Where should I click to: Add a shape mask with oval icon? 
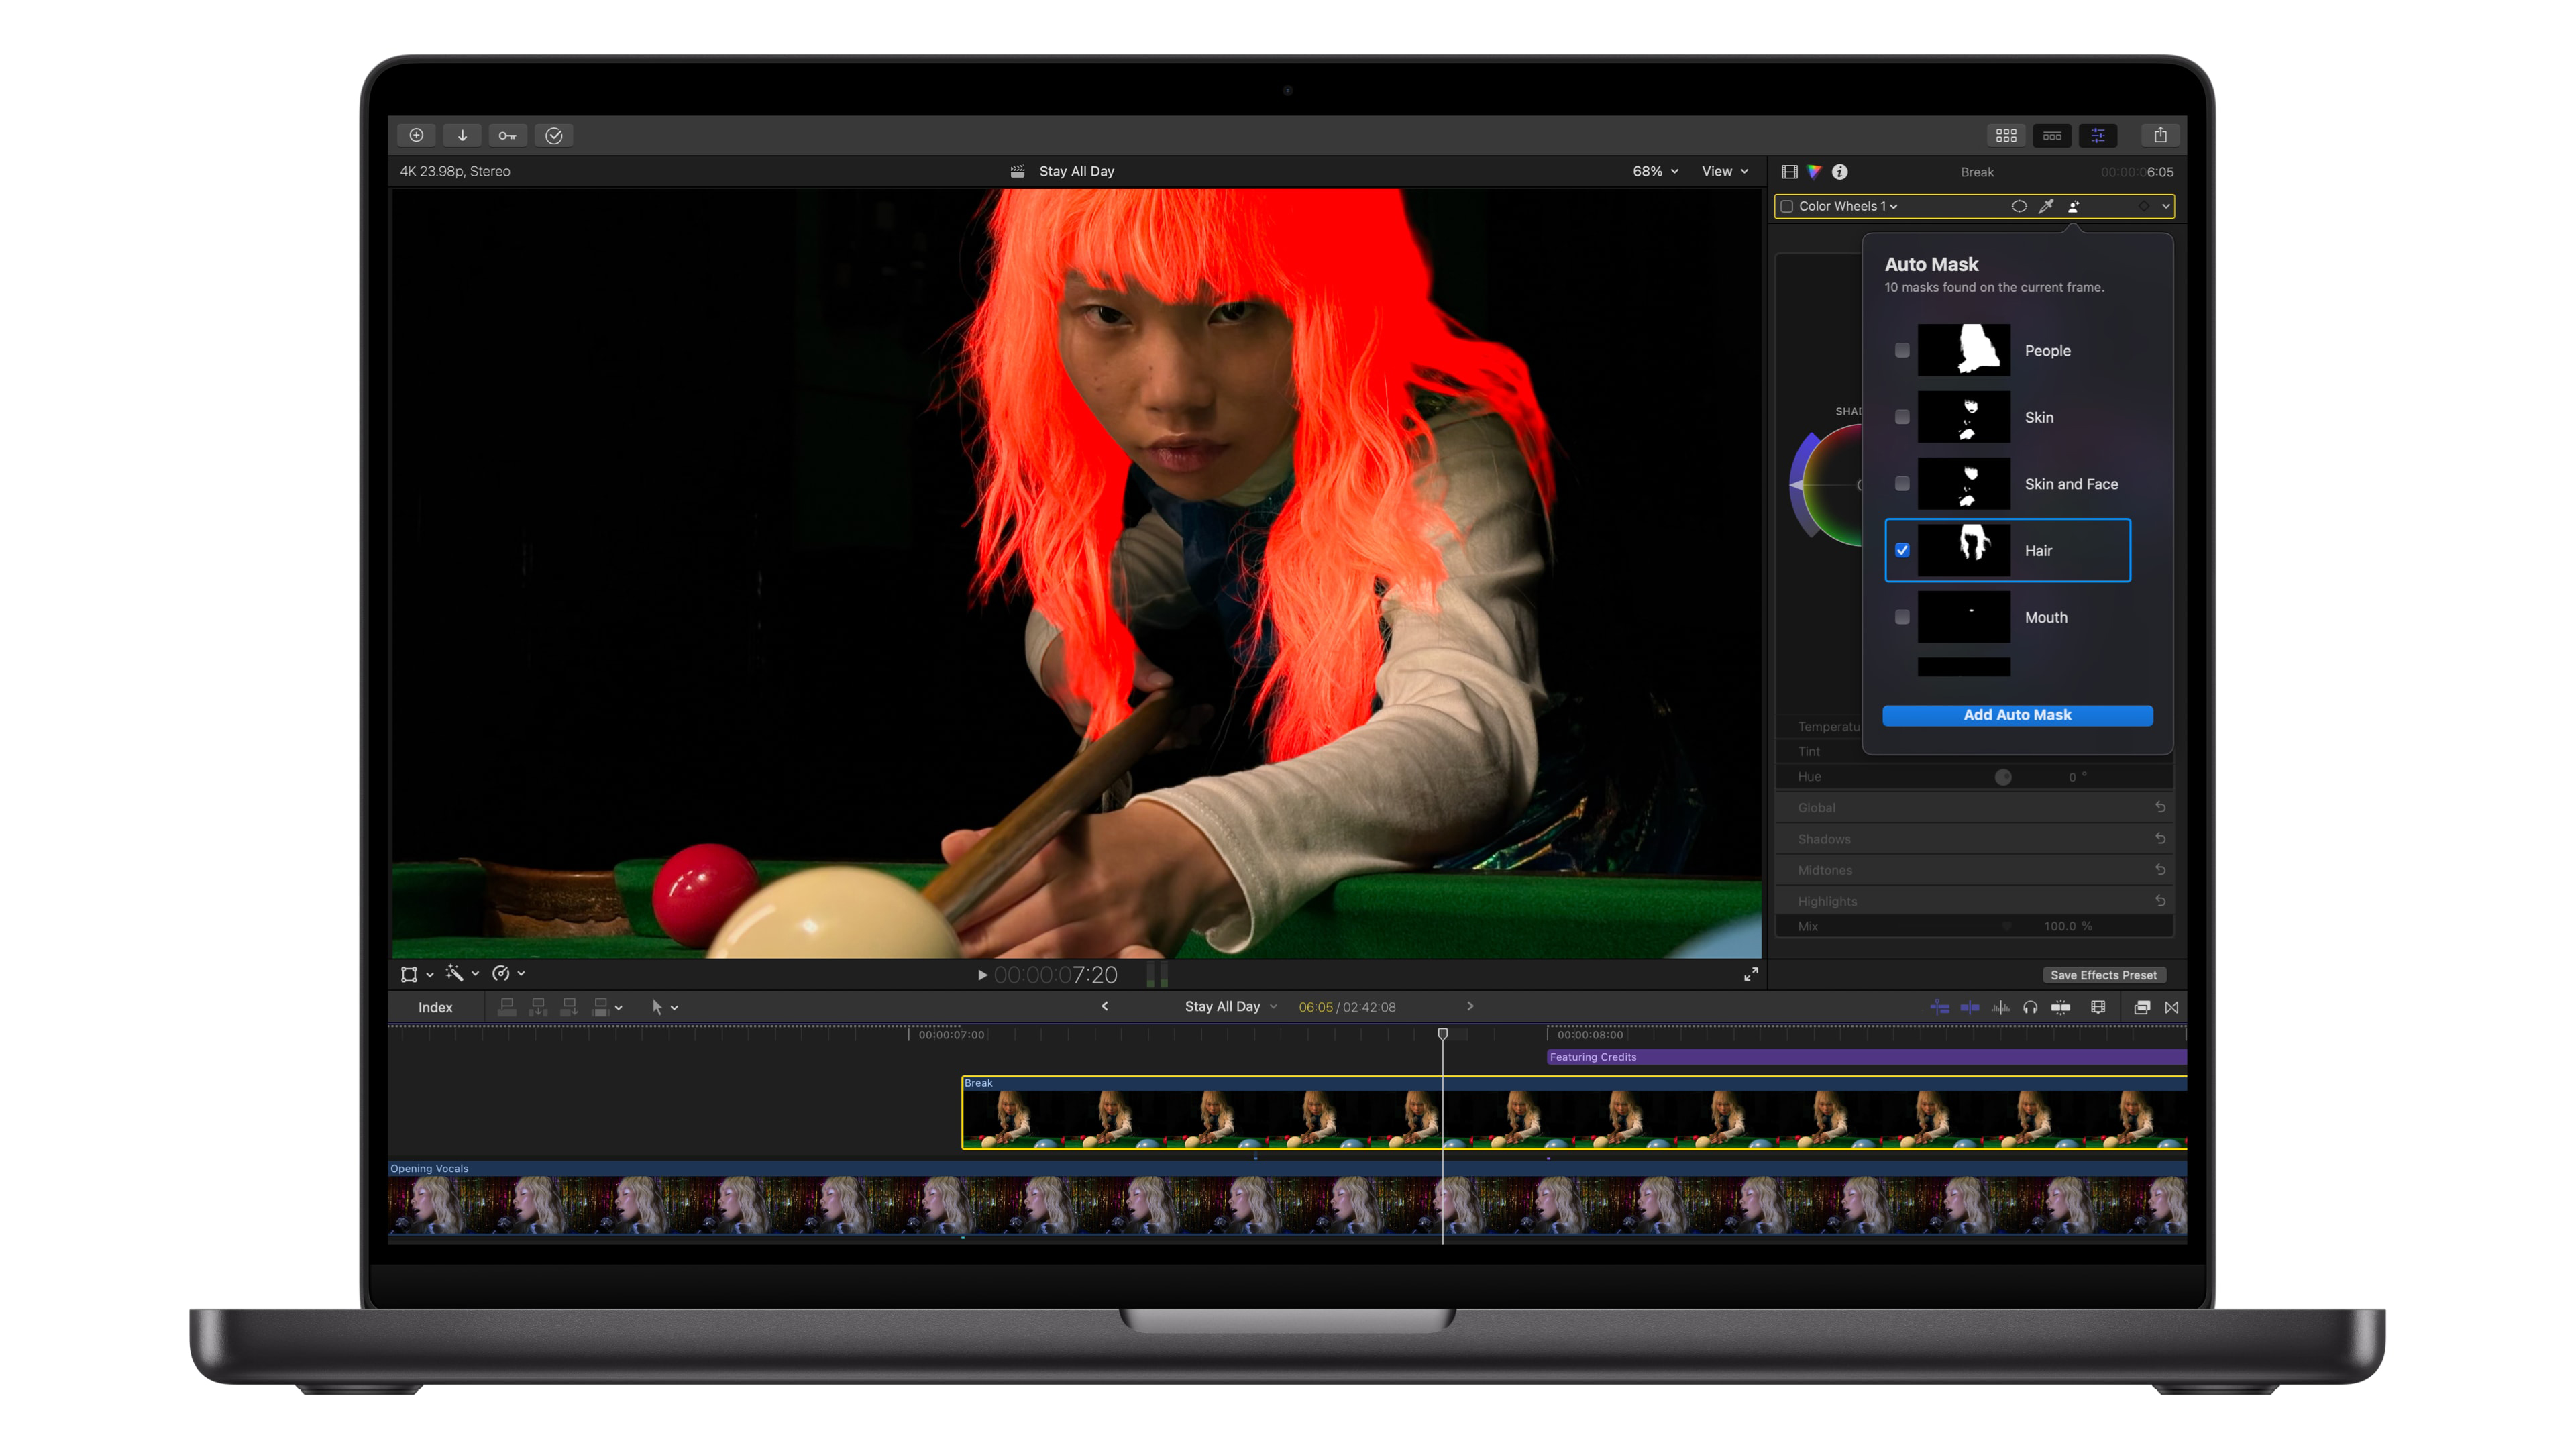pos(2019,206)
